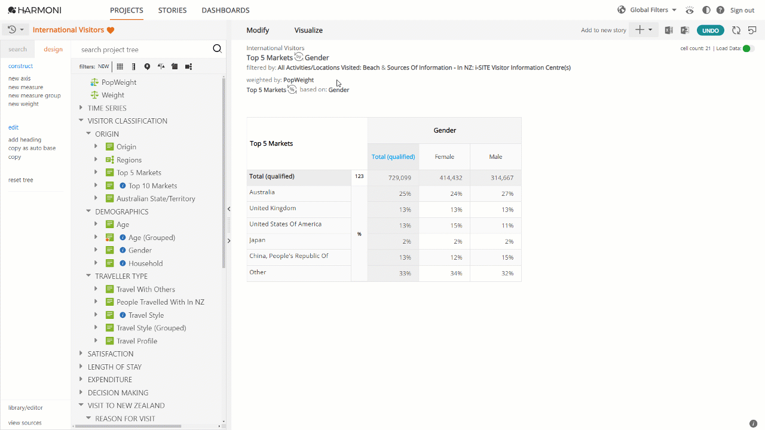Export to PowerPoint icon
This screenshot has width=765, height=430.
(x=685, y=30)
